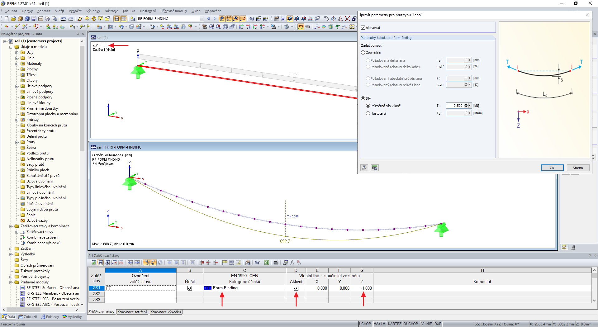Toggle the UCHOP status bar button
The image size is (598, 327).
[365, 324]
